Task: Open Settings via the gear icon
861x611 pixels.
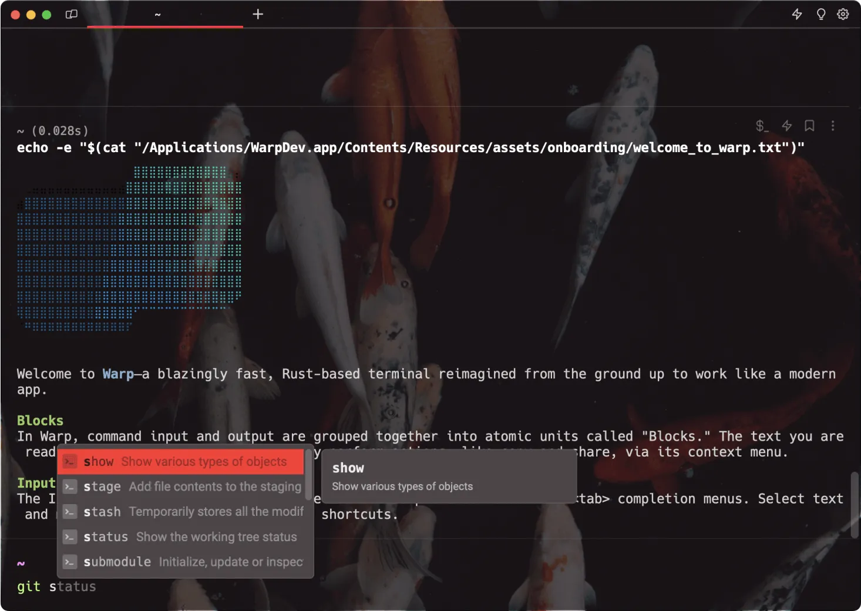Action: 843,14
